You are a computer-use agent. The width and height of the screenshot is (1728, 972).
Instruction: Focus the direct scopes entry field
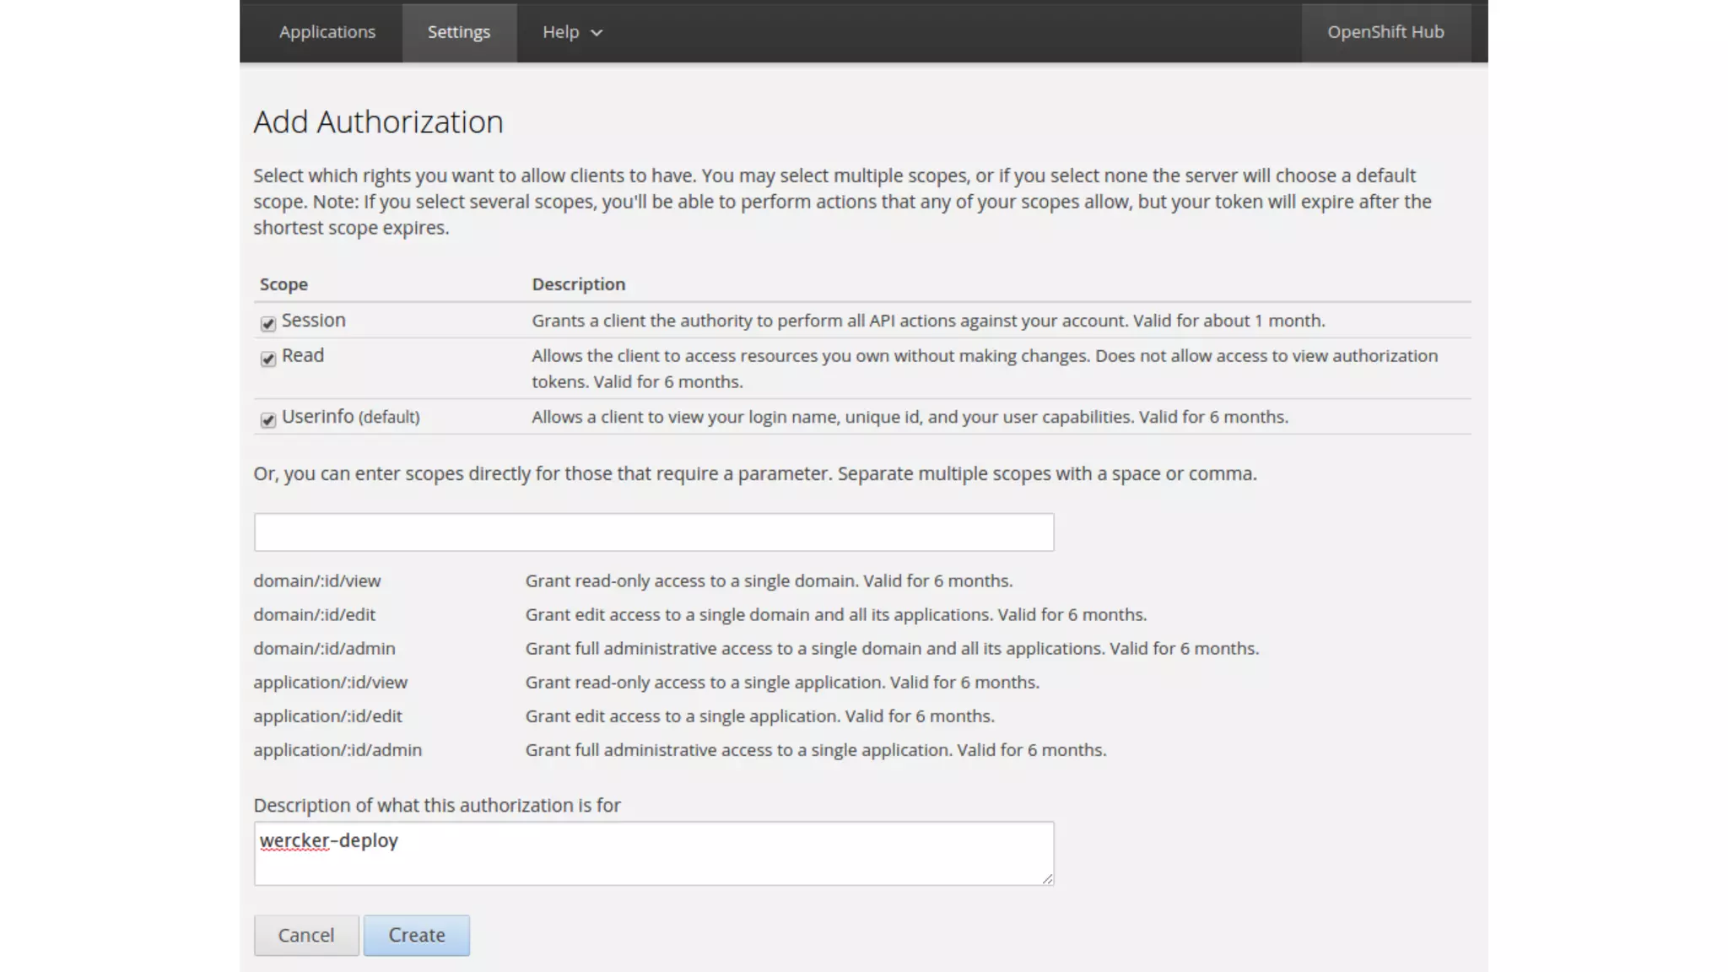click(653, 532)
